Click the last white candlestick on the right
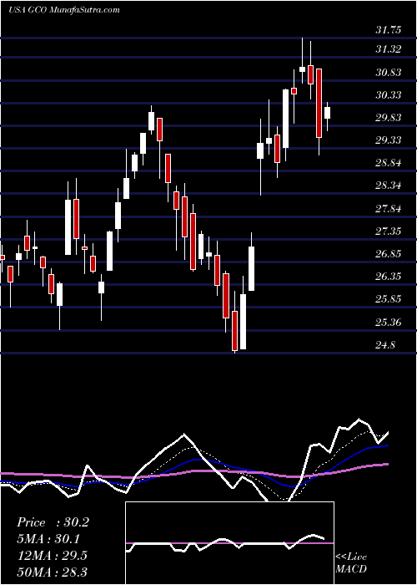Image resolution: width=417 pixels, height=585 pixels. click(x=327, y=113)
